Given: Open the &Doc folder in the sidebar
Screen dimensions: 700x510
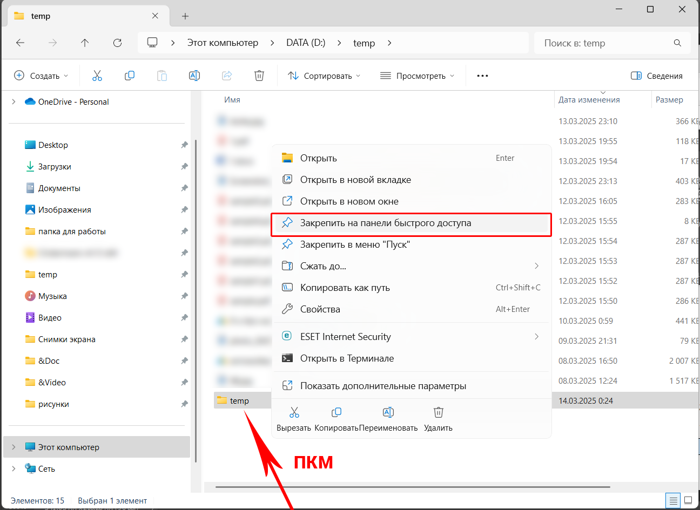Looking at the screenshot, I should (49, 361).
